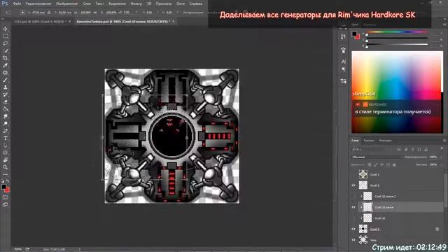Select the Rectangular Marquee tool
This screenshot has width=448, height=252.
coord(5,36)
